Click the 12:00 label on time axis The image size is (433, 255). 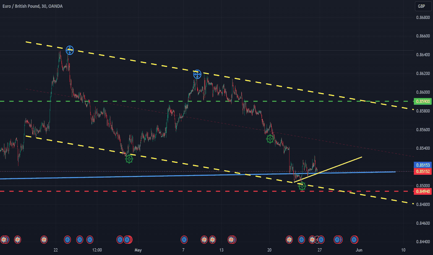(97, 250)
